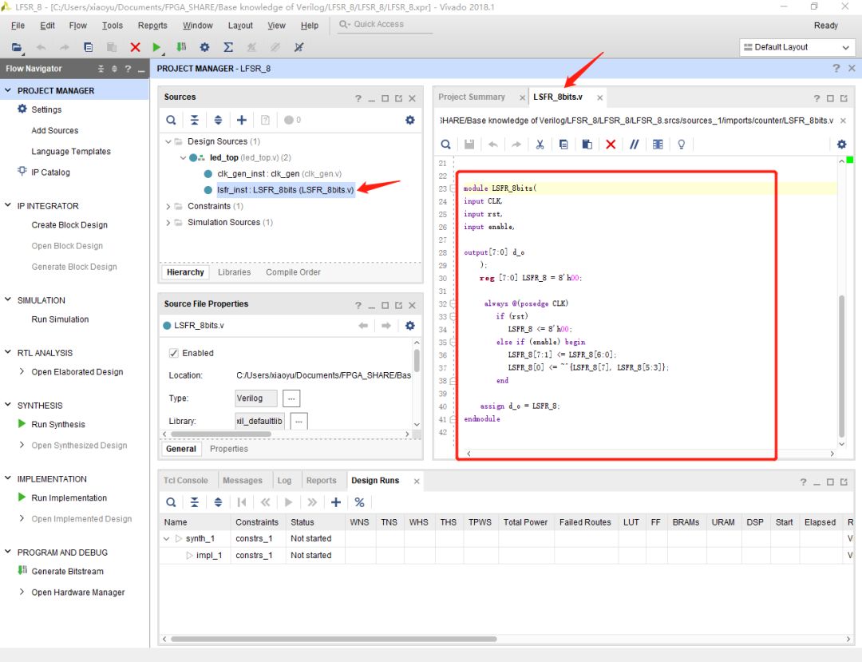Viewport: 862px width, 662px height.
Task: Click the green Run arrow in main toolbar
Action: click(x=156, y=47)
